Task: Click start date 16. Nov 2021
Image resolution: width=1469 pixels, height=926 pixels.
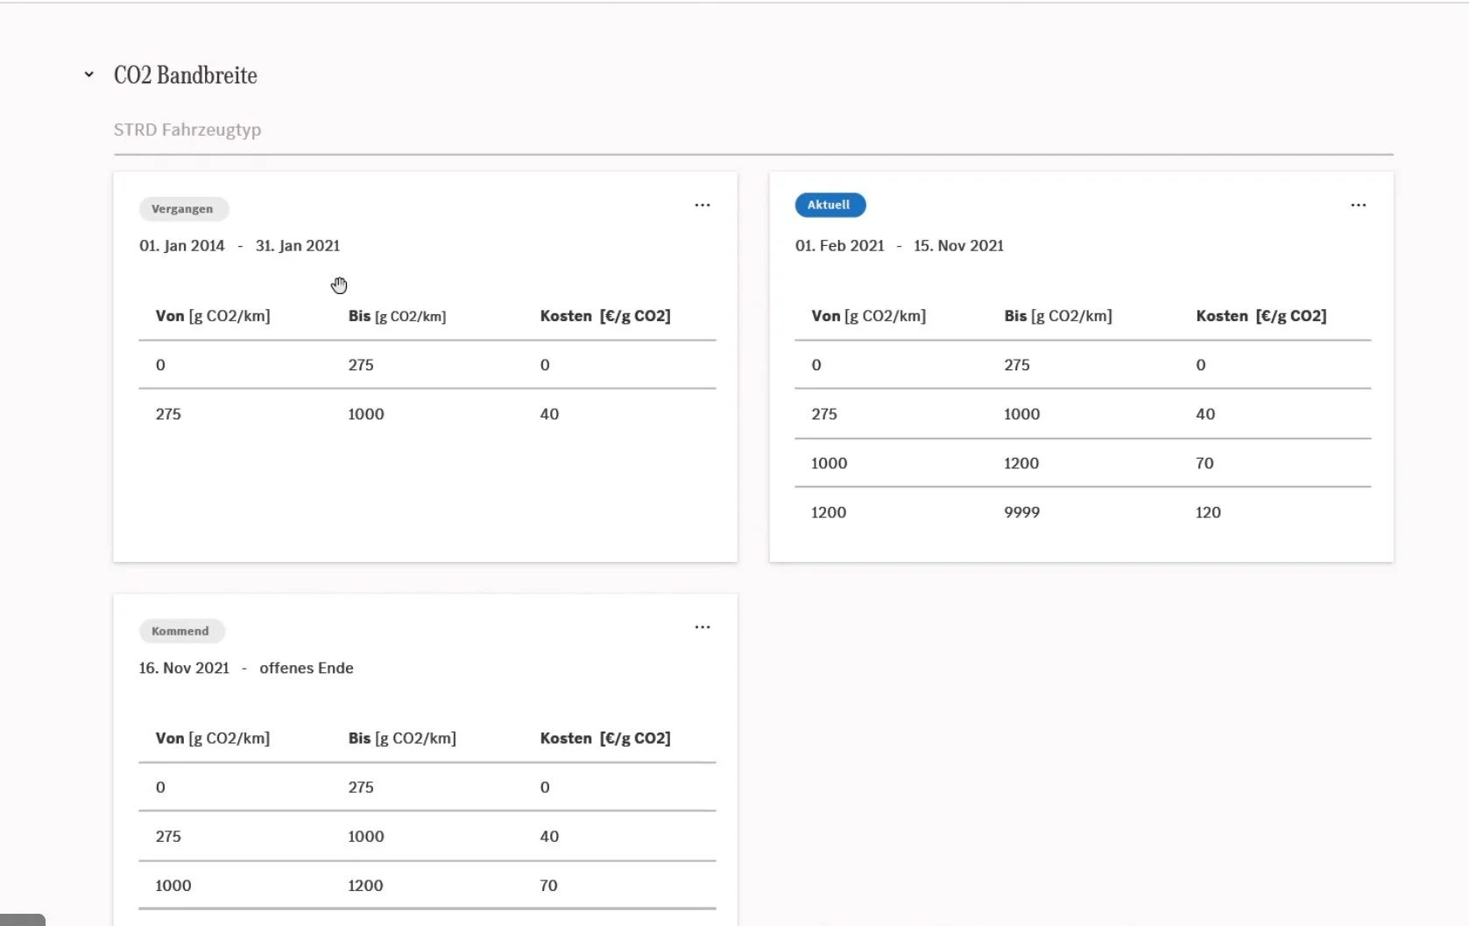Action: (x=184, y=668)
